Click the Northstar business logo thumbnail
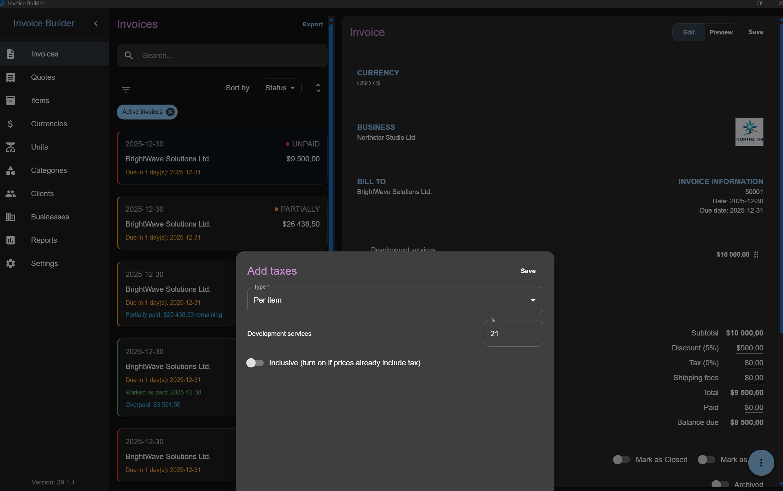 coord(749,132)
